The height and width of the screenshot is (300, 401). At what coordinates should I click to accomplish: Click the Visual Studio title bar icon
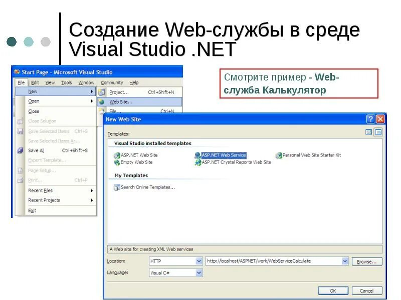click(17, 72)
